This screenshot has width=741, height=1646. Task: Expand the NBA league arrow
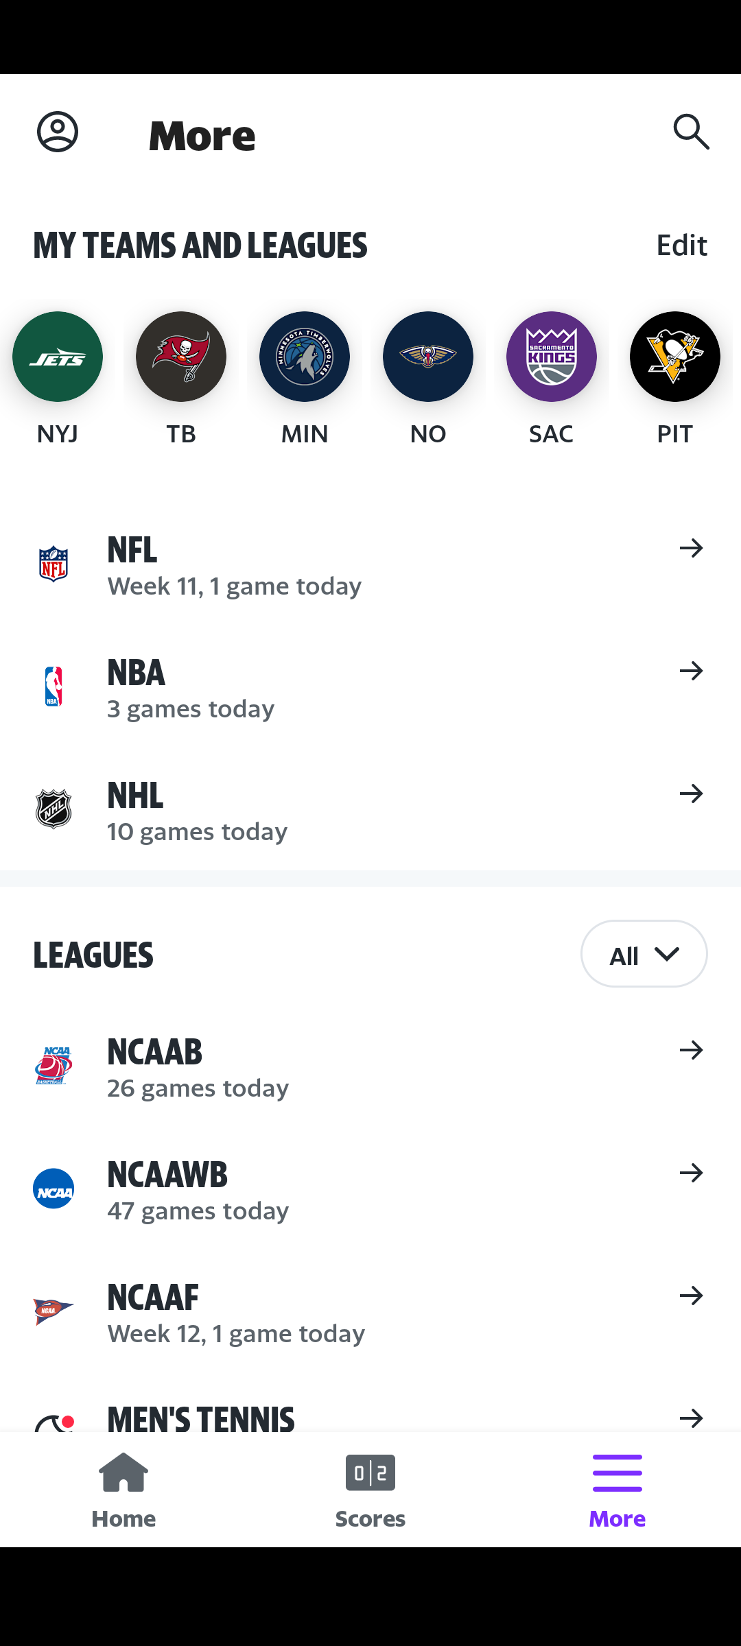point(691,671)
